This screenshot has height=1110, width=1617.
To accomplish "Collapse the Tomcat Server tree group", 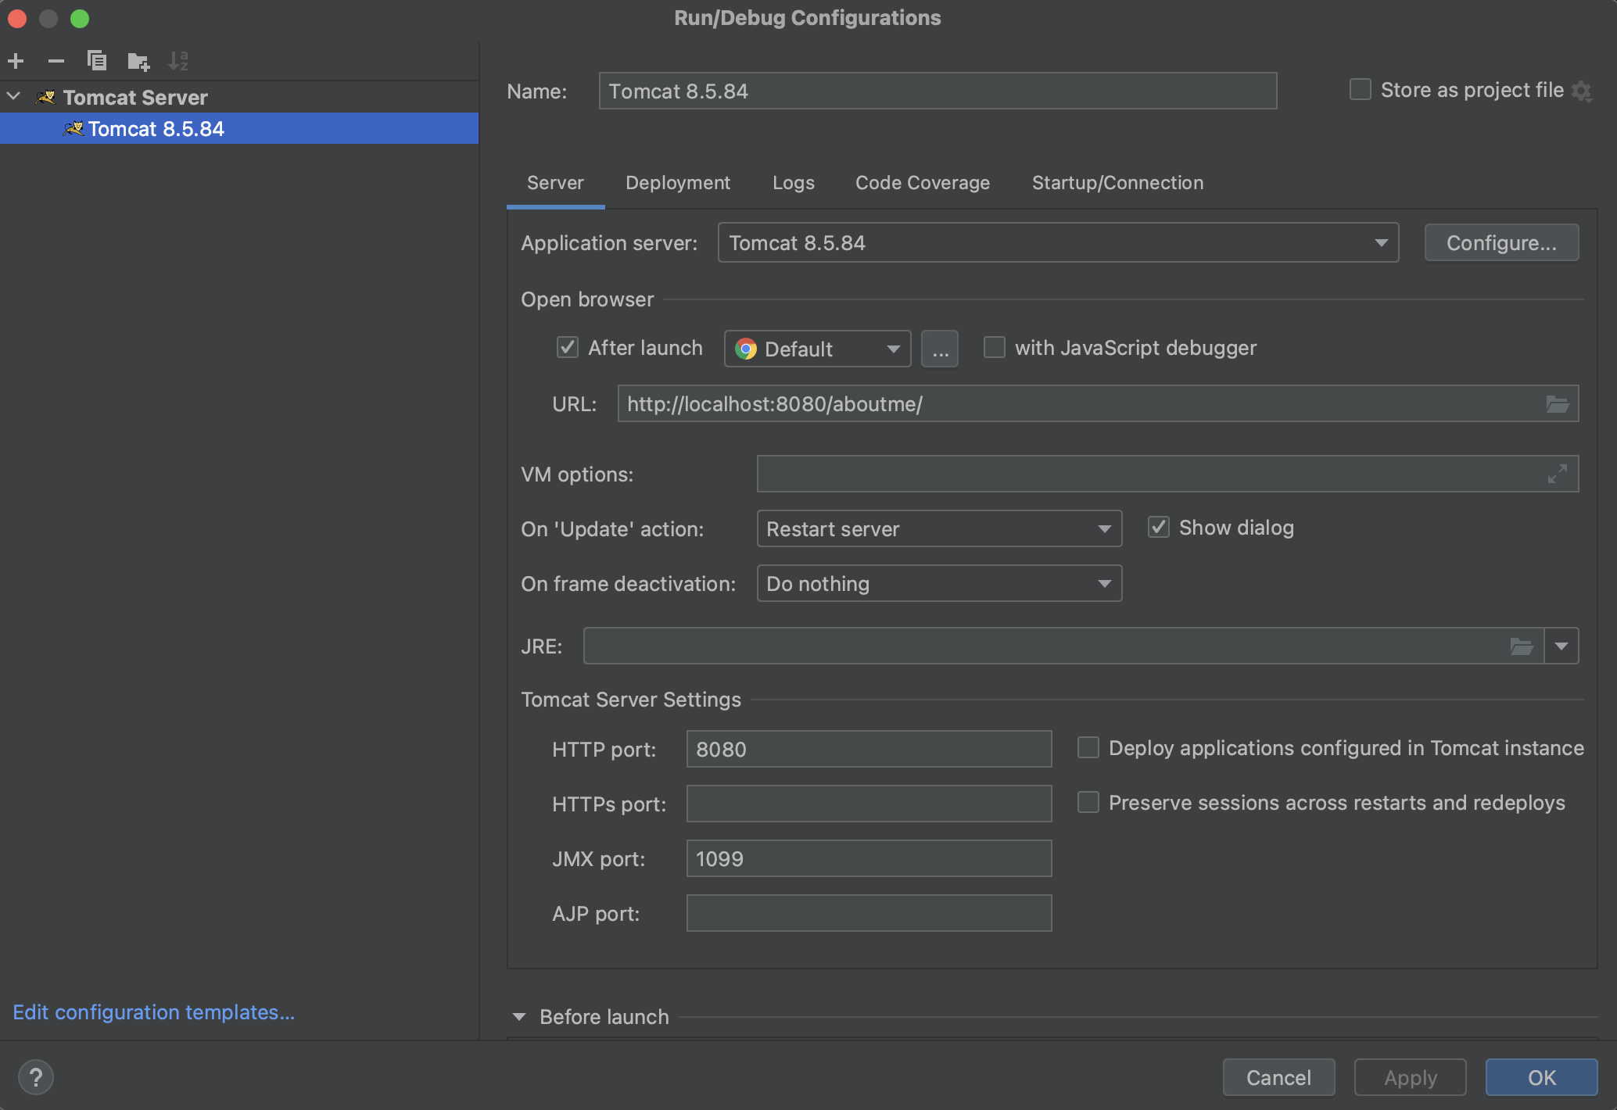I will click(x=14, y=97).
